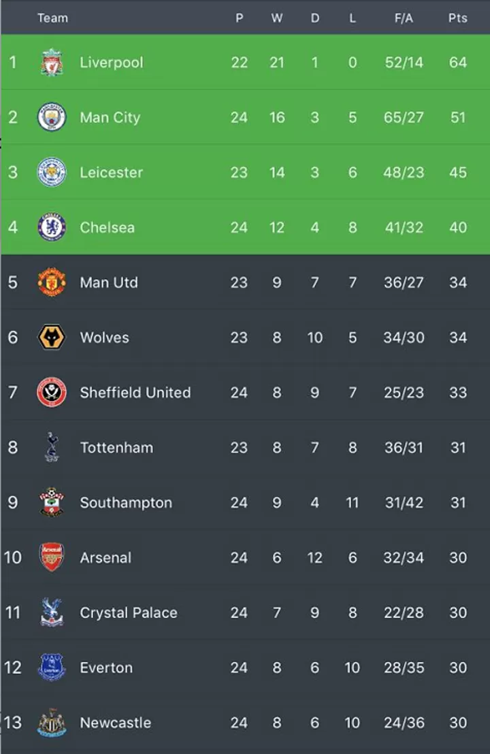Image resolution: width=490 pixels, height=754 pixels.
Task: Select the Team column header
Action: pos(53,18)
